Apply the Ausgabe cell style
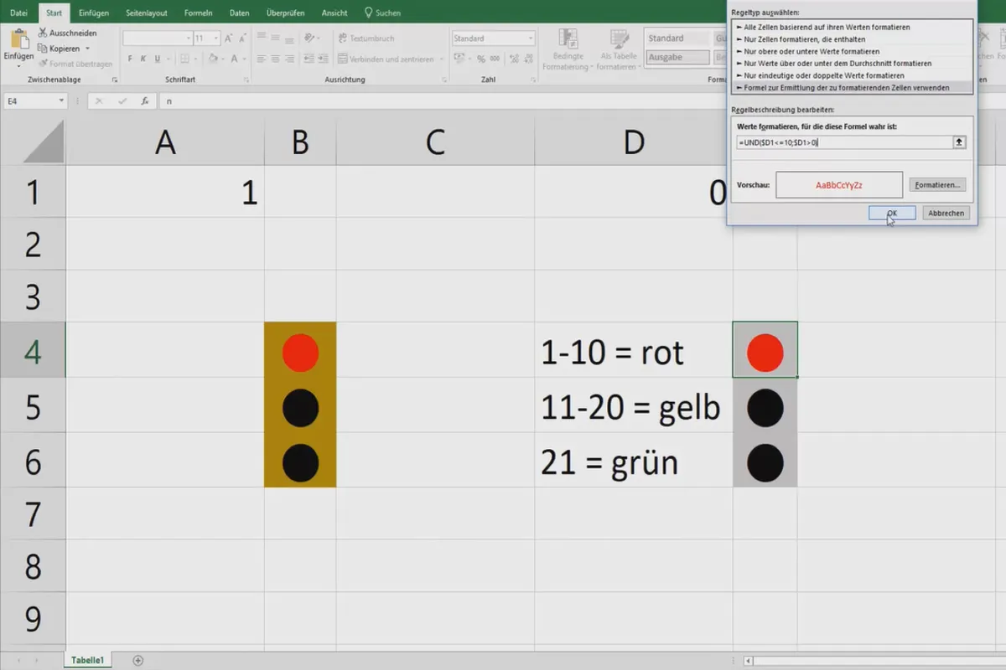The width and height of the screenshot is (1006, 670). click(x=677, y=57)
